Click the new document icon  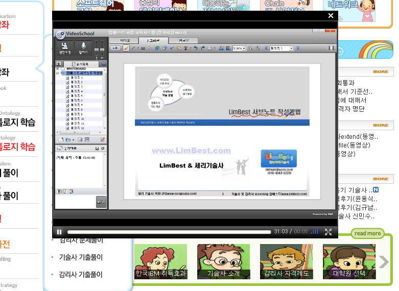click(x=61, y=139)
